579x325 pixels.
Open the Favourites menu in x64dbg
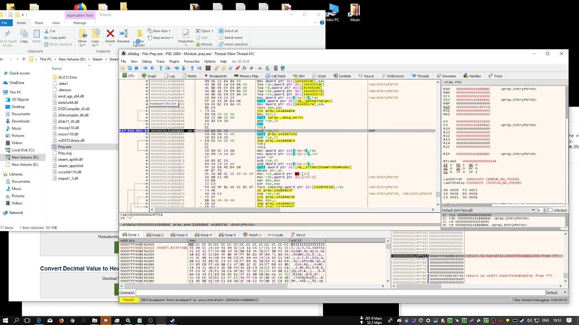(191, 61)
